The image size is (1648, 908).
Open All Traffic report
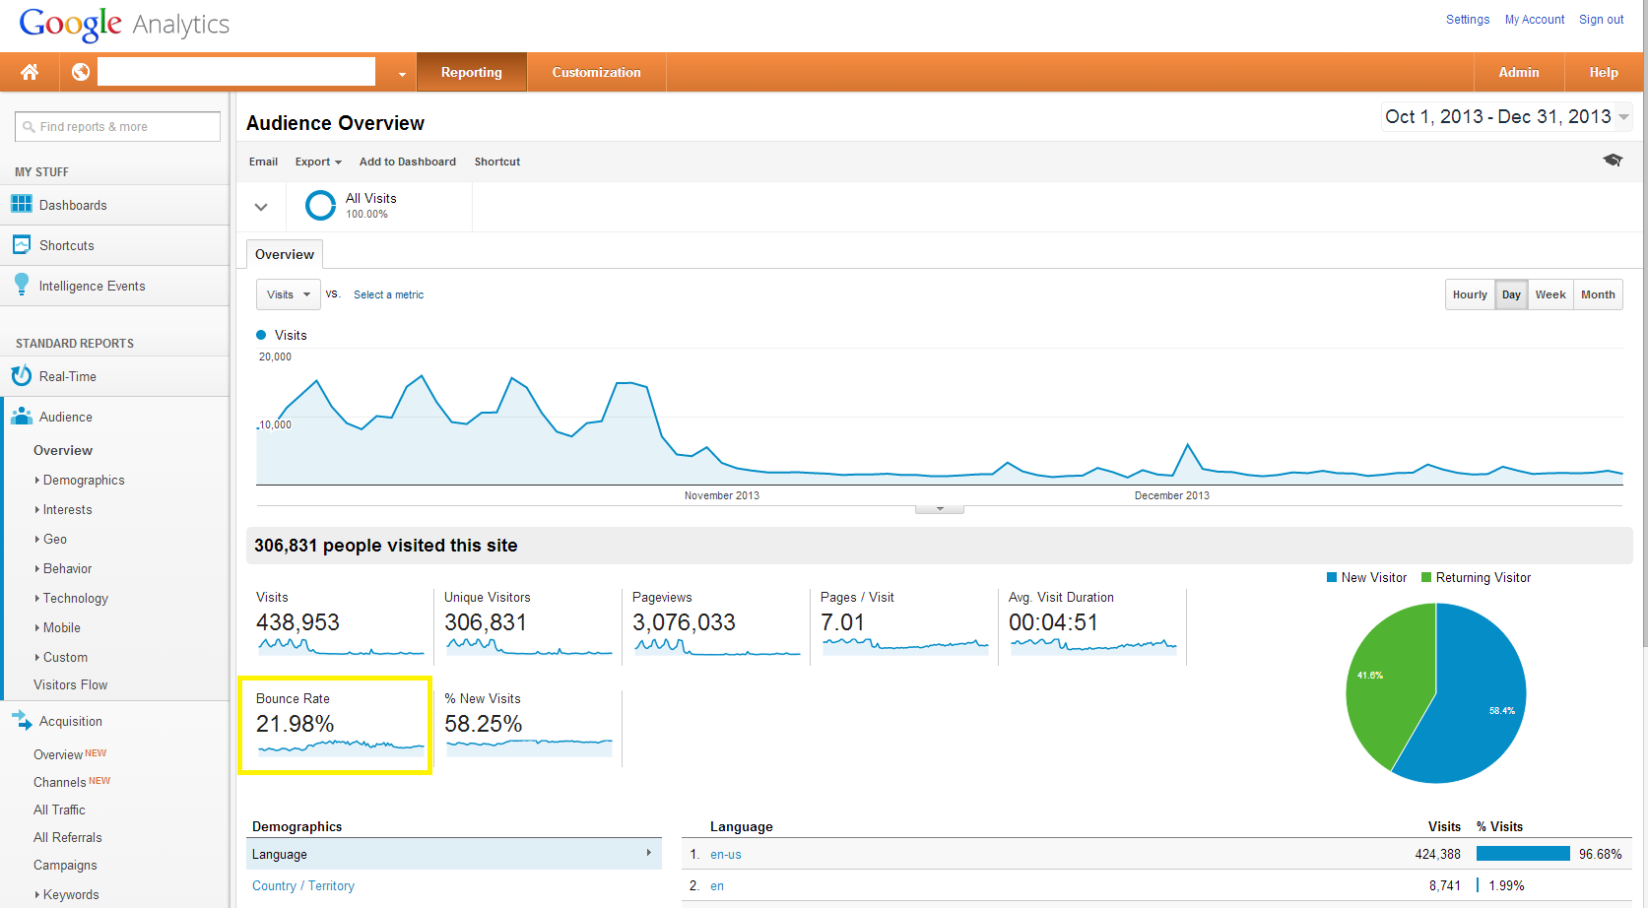pyautogui.click(x=59, y=810)
